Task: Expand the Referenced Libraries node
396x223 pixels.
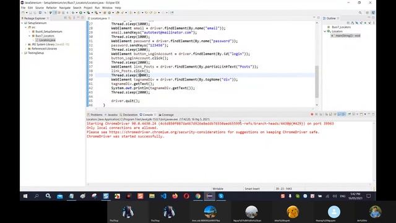Action: [26, 49]
